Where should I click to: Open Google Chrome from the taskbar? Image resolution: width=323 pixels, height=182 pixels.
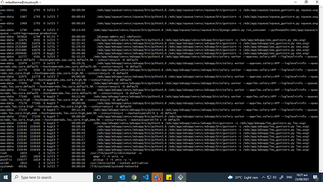(x=134, y=177)
